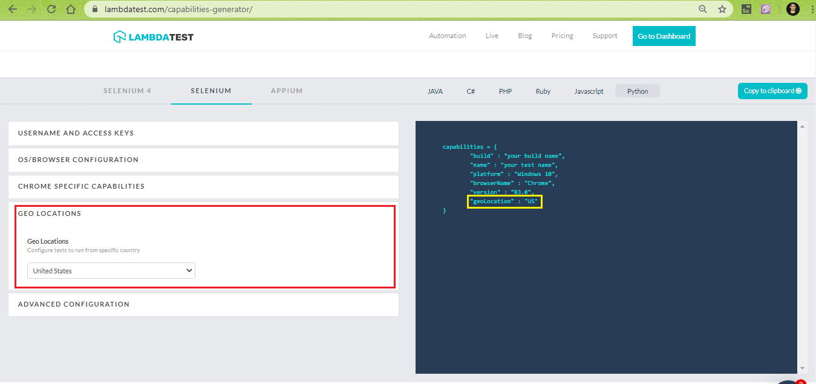This screenshot has width=816, height=384.
Task: Open the Chrome profile avatar
Action: point(792,8)
